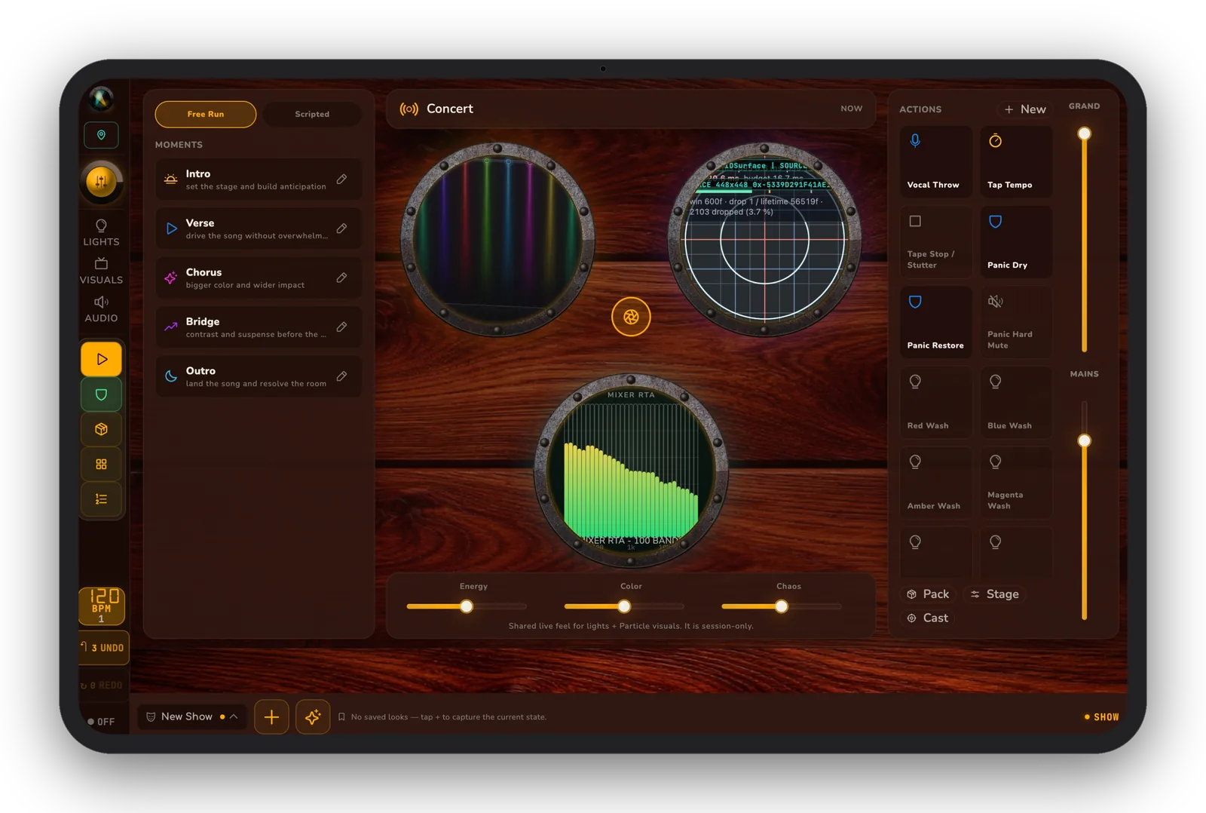Screen dimensions: 1206x813
Task: Switch to Free Run mode
Action: (x=206, y=114)
